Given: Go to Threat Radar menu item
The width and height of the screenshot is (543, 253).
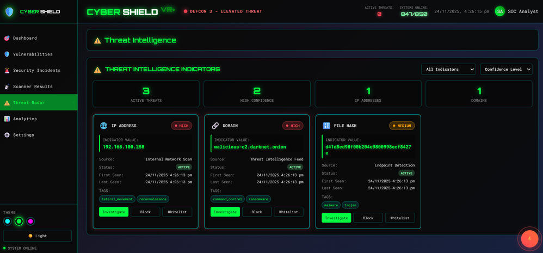Looking at the screenshot, I should pyautogui.click(x=39, y=102).
